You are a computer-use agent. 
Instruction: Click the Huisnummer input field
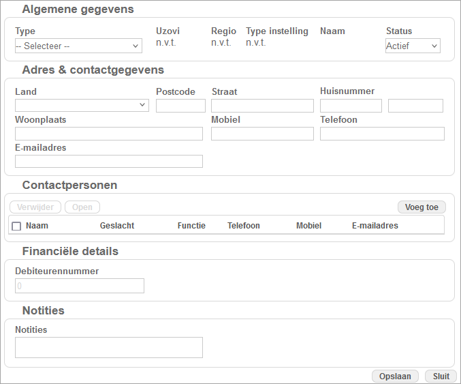pos(351,106)
